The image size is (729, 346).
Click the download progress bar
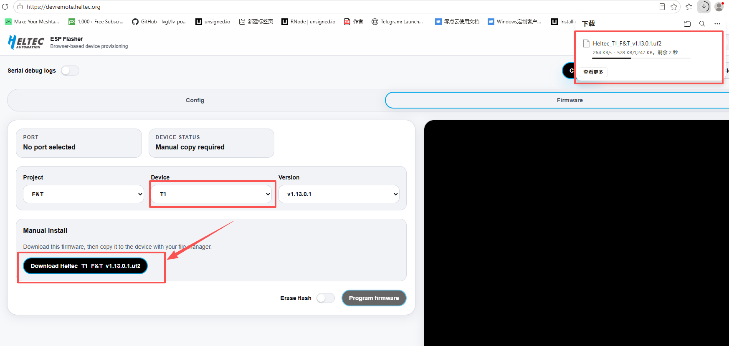coord(641,58)
